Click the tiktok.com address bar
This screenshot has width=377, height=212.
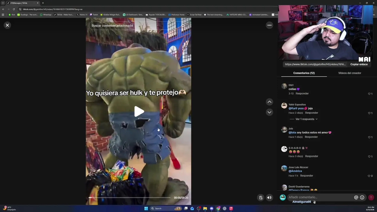point(147,9)
